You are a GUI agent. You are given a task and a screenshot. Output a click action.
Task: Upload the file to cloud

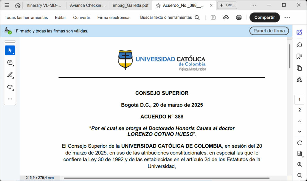pyautogui.click(x=226, y=18)
